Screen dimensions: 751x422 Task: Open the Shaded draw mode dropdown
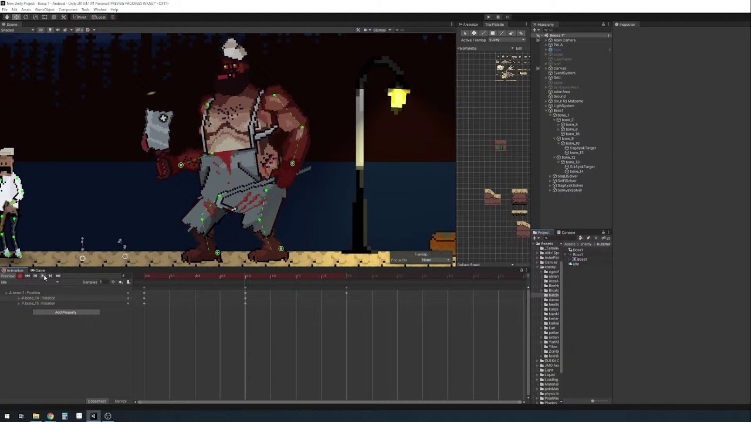tap(18, 30)
